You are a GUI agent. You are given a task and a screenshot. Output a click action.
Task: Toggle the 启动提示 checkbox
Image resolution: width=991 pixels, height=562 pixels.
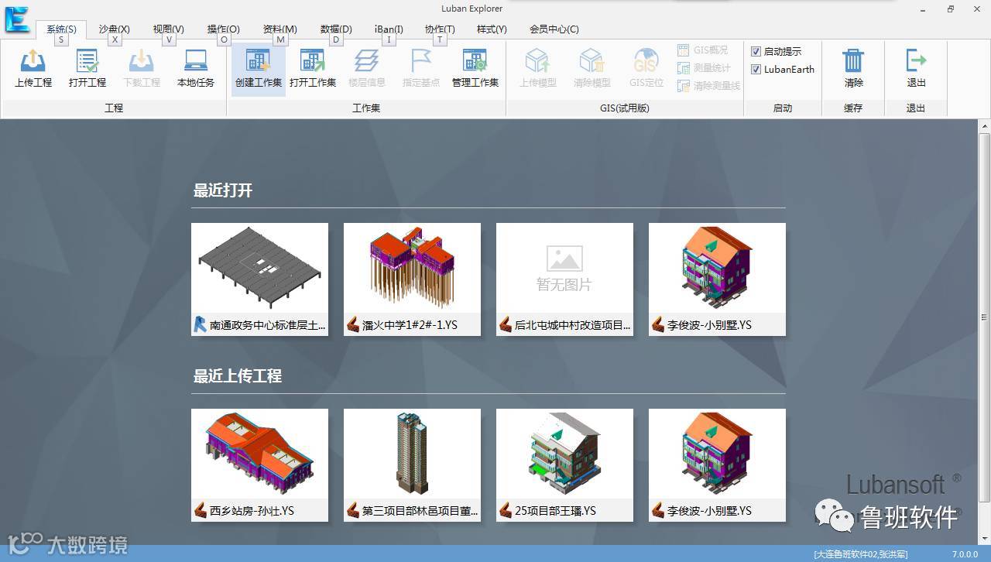(756, 52)
